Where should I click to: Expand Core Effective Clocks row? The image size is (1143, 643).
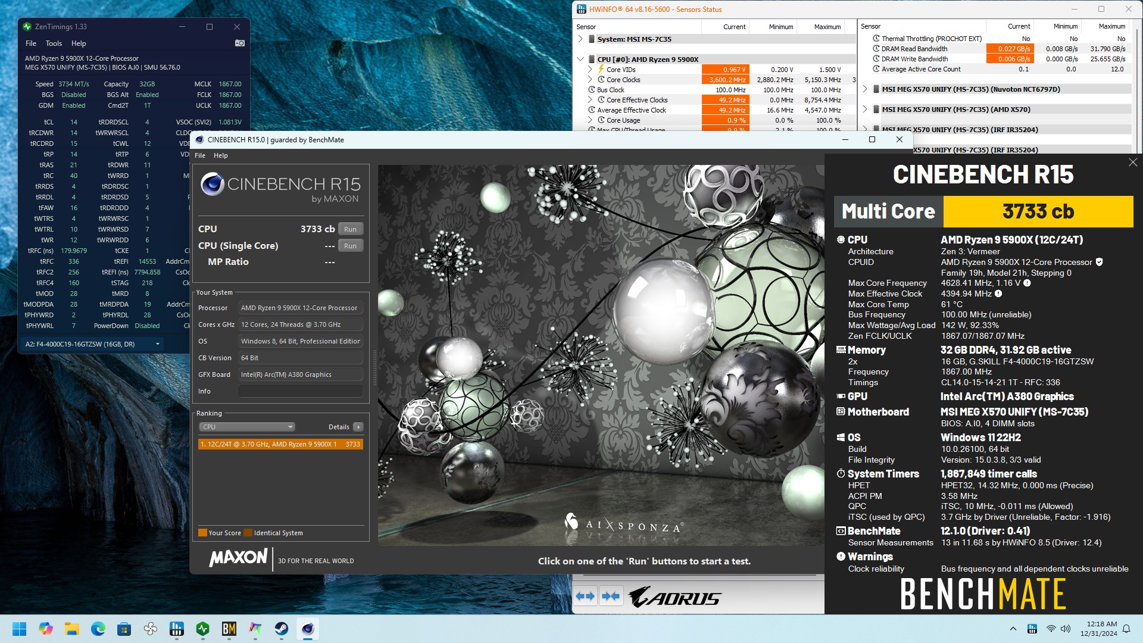[590, 99]
